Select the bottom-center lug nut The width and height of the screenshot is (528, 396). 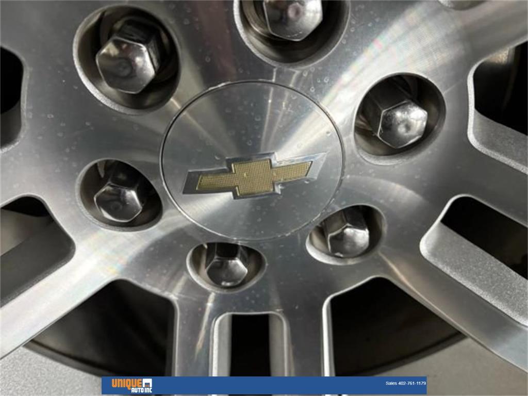pyautogui.click(x=226, y=265)
